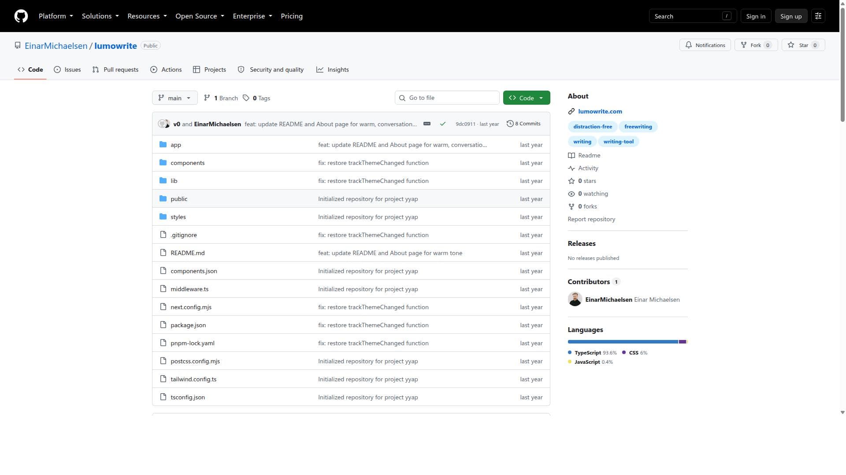Open the Pull requests tab

pos(115,69)
